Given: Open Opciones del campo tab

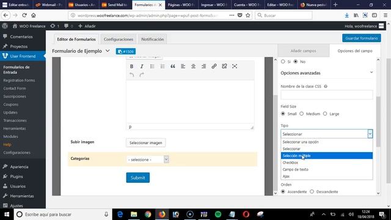Looking at the screenshot, I should (355, 51).
